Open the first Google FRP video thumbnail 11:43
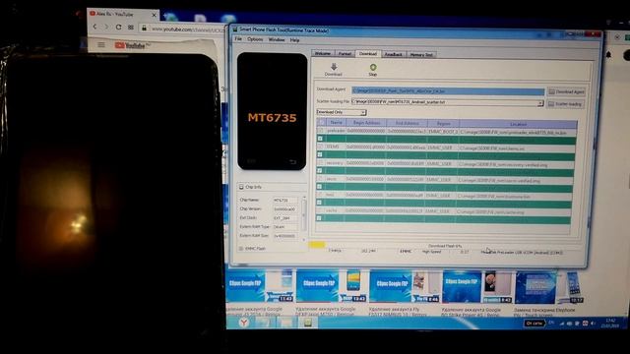This screenshot has width=630, height=354. [260, 286]
